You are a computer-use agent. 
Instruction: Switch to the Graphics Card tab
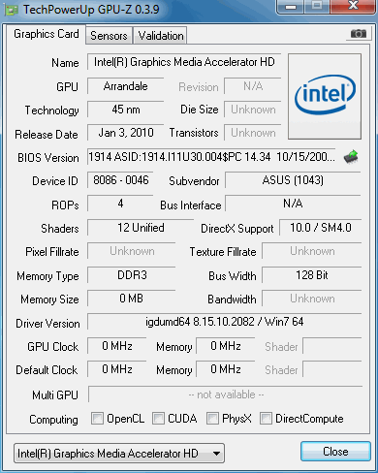tap(47, 34)
